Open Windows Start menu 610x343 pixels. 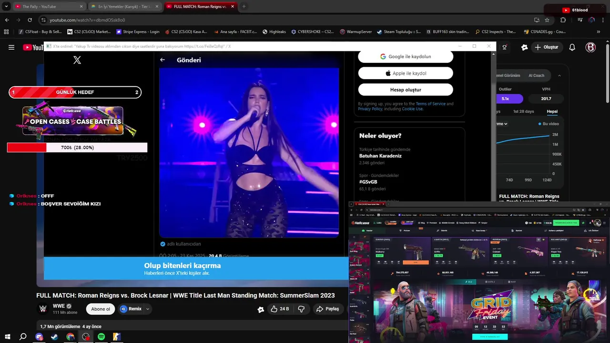[7, 337]
